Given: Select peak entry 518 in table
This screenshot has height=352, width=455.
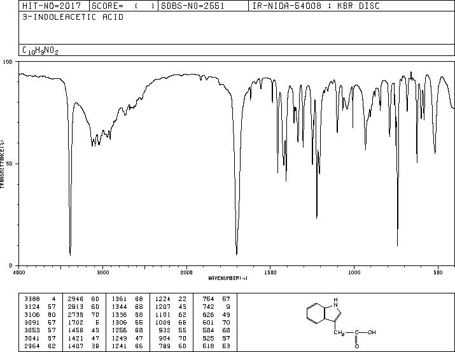Looking at the screenshot, I should click(216, 346).
